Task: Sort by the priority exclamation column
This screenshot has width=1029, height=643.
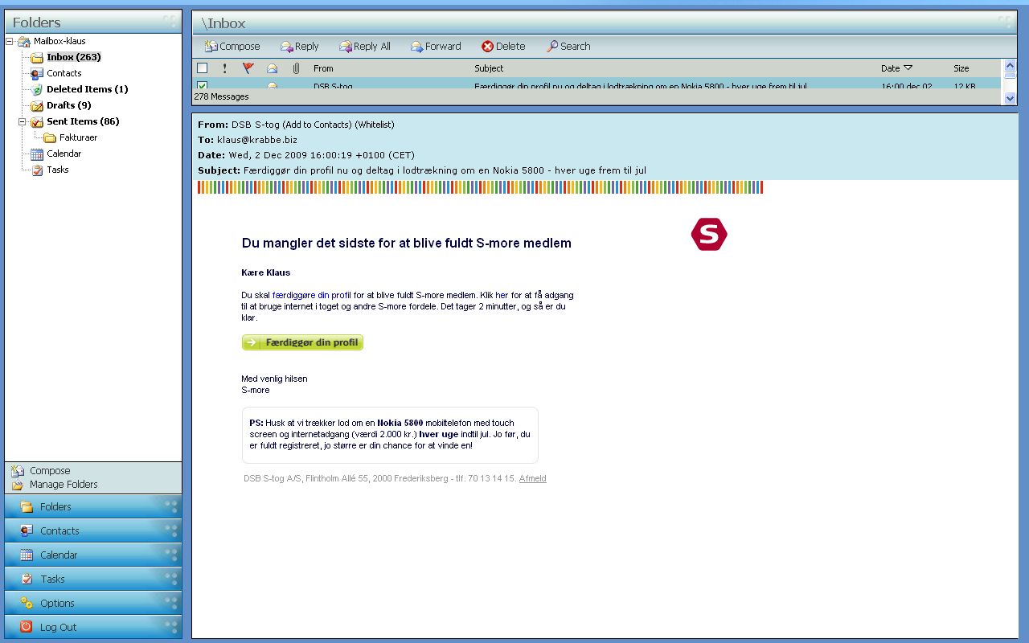Action: coord(225,68)
